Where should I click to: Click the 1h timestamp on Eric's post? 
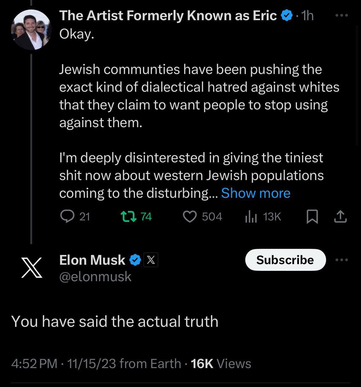tap(307, 16)
